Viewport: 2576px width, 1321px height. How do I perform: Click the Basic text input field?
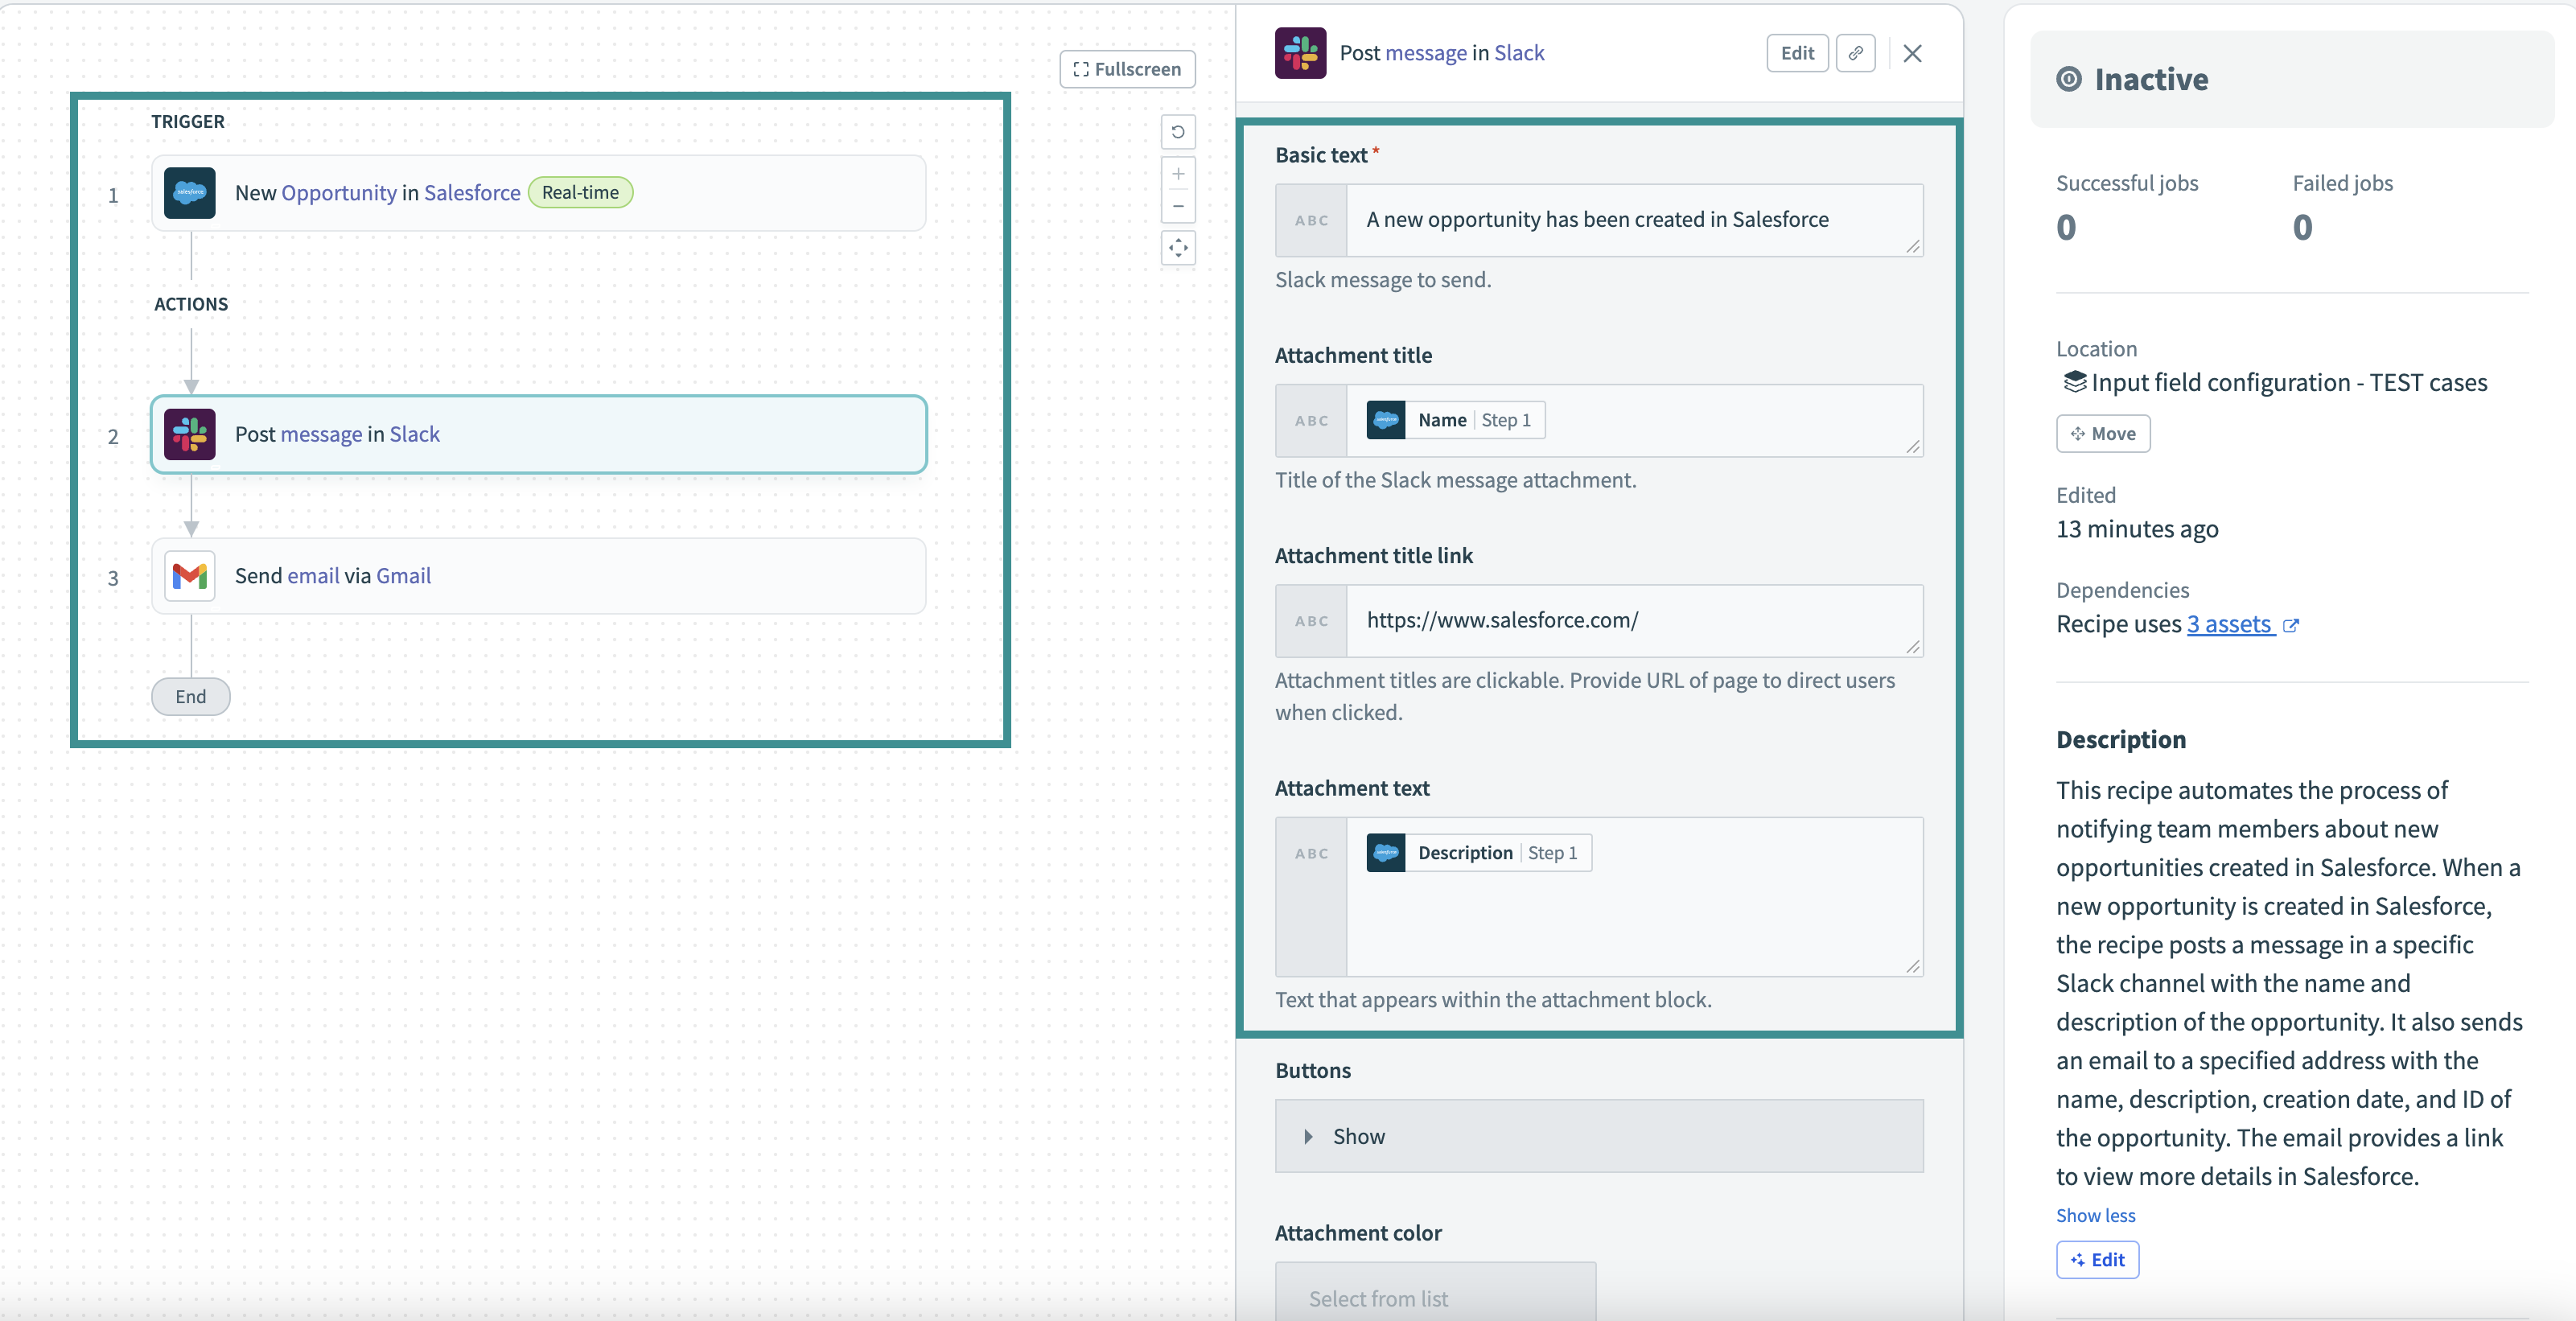(x=1634, y=220)
